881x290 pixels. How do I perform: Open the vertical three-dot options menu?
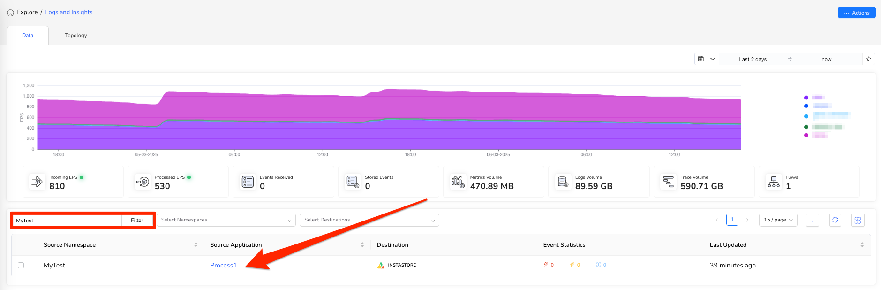tap(813, 220)
